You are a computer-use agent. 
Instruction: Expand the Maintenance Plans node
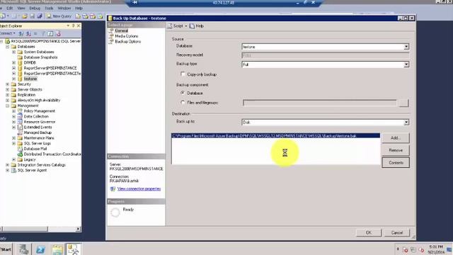14,138
